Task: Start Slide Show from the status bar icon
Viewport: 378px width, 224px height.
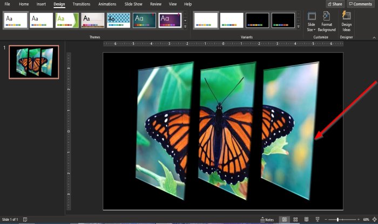Action: click(317, 220)
